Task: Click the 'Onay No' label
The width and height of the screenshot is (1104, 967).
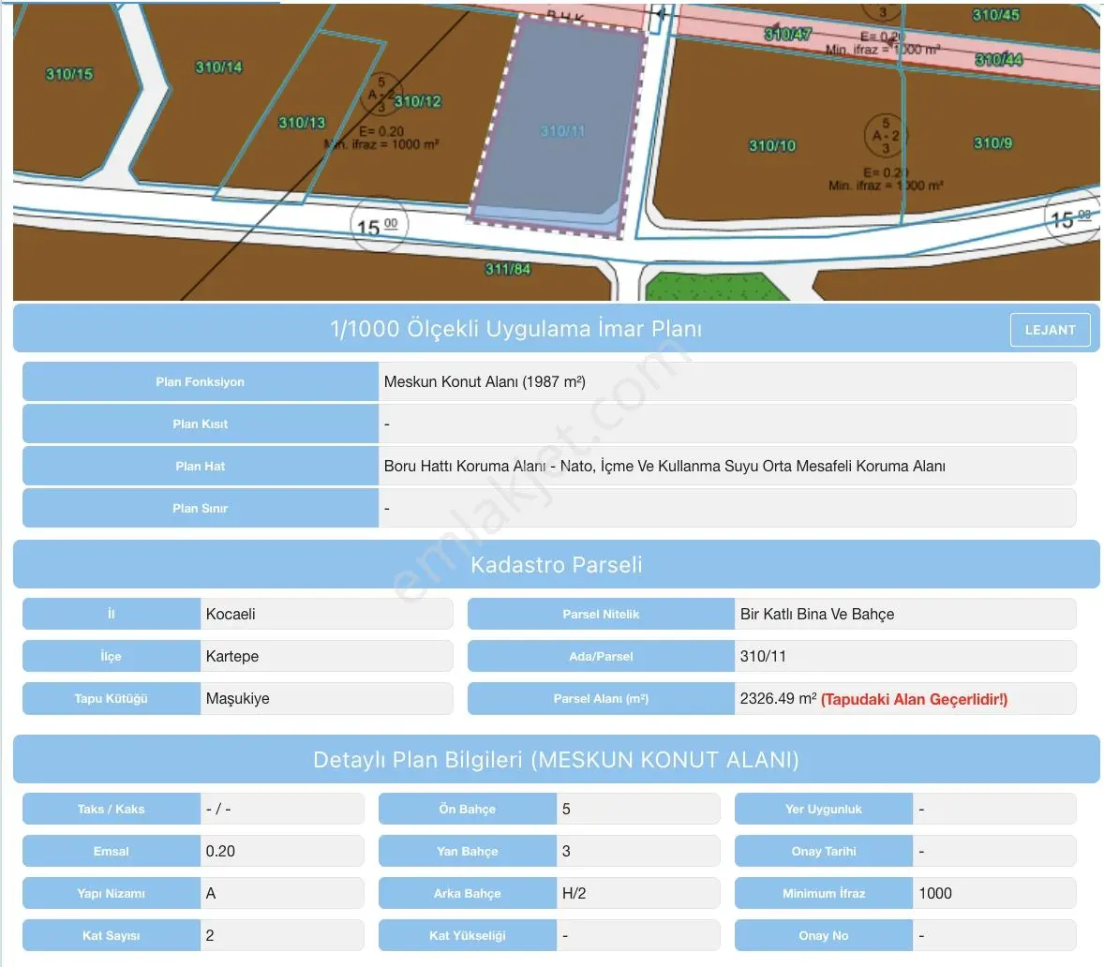Action: 824,935
